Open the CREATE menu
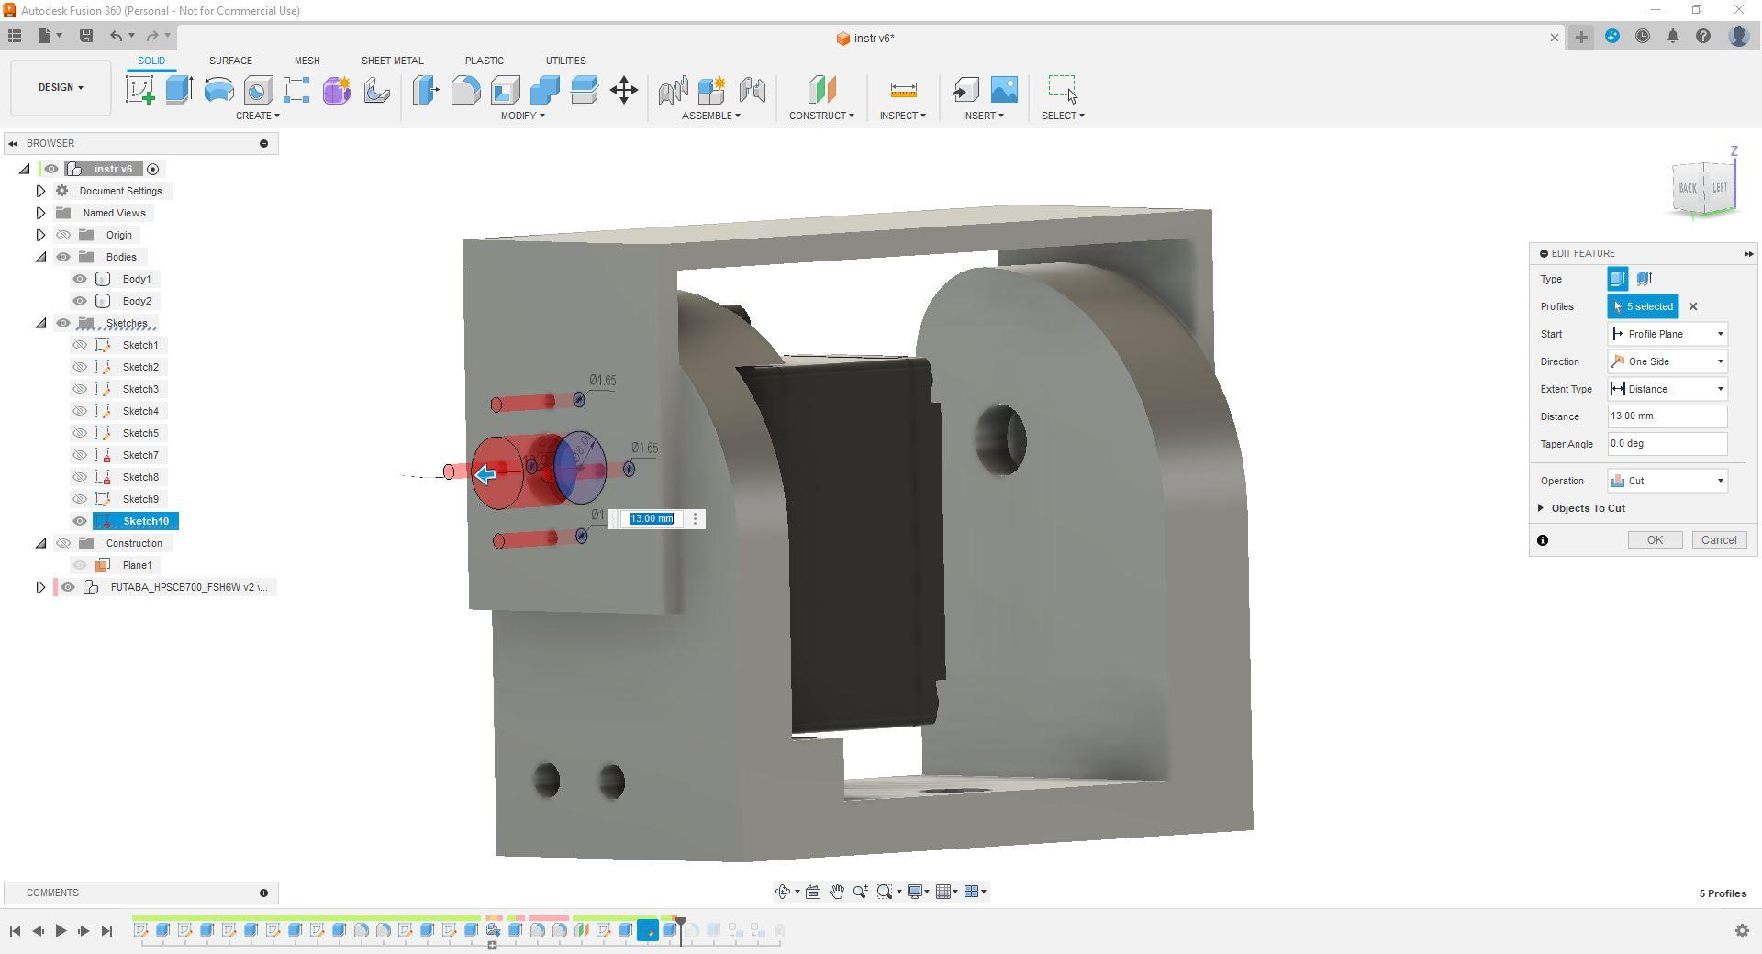1762x954 pixels. click(x=257, y=116)
